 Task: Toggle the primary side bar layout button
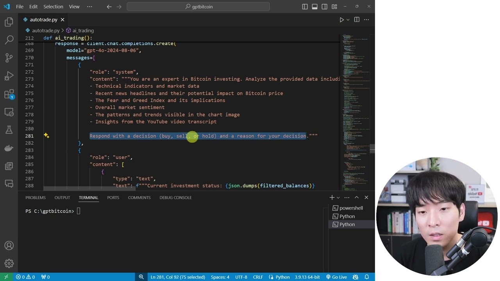[305, 7]
